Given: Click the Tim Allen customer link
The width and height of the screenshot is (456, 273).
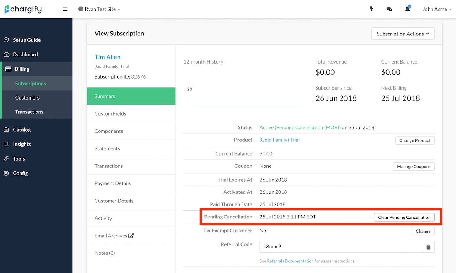Looking at the screenshot, I should 107,57.
